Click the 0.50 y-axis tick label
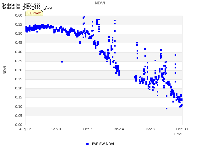 click(19, 34)
